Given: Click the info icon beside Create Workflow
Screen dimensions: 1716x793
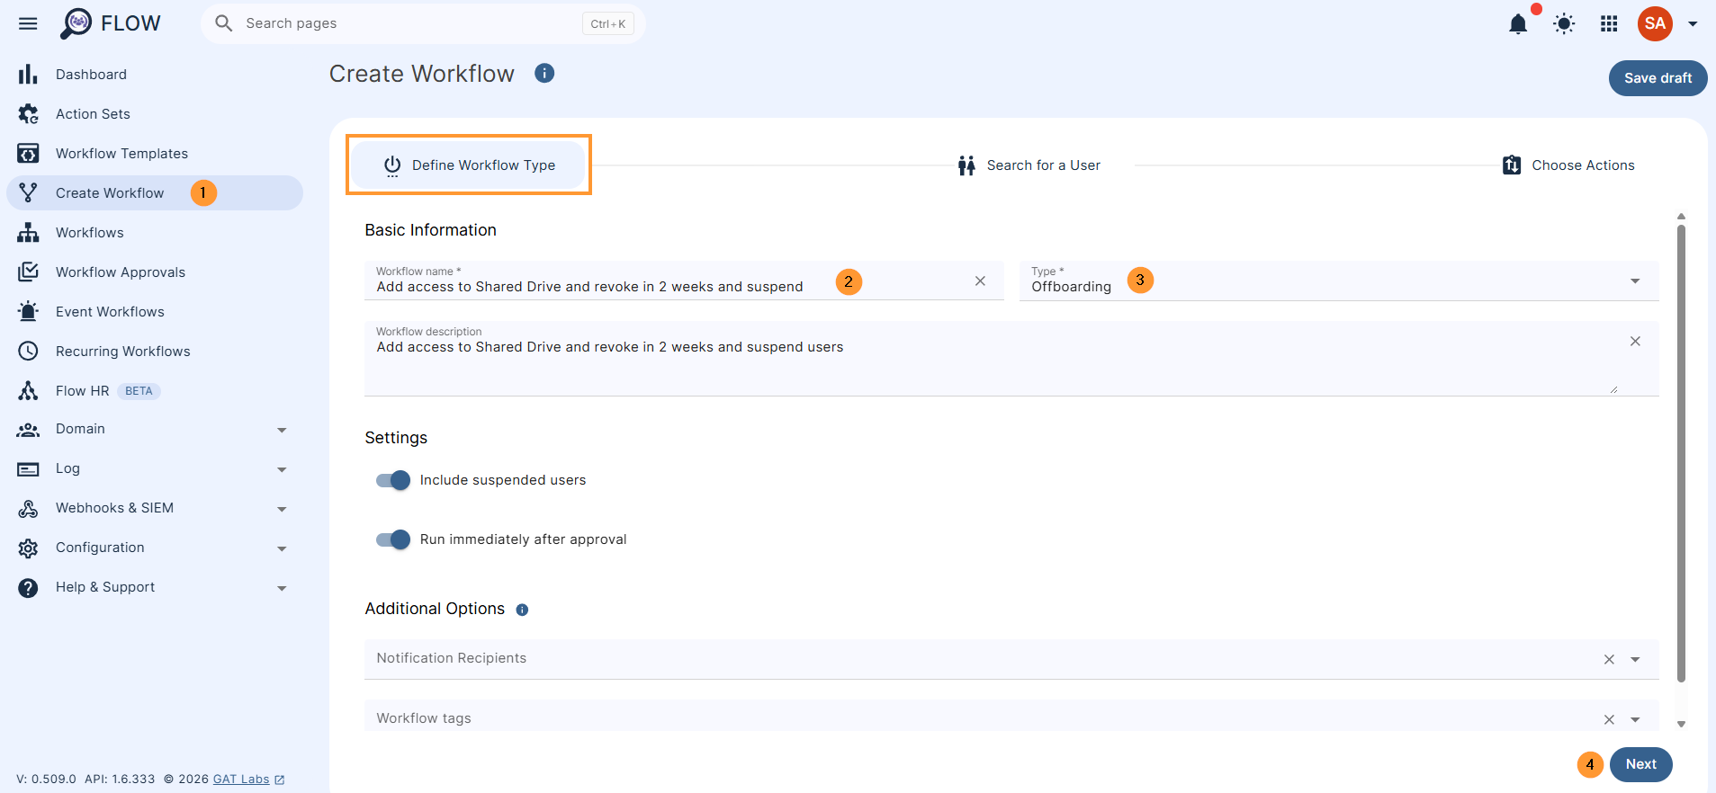Looking at the screenshot, I should (544, 73).
